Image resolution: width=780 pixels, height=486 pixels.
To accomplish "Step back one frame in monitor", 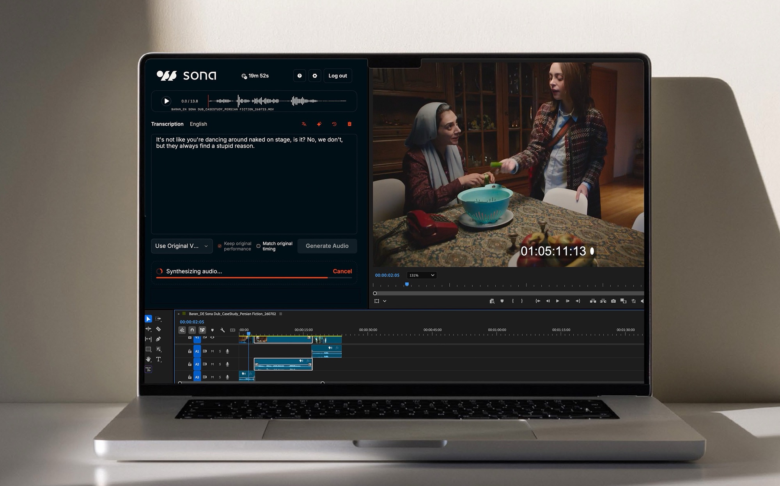I will [548, 301].
